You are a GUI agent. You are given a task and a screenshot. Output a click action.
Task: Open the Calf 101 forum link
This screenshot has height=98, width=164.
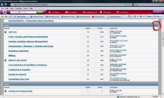click(x=13, y=32)
